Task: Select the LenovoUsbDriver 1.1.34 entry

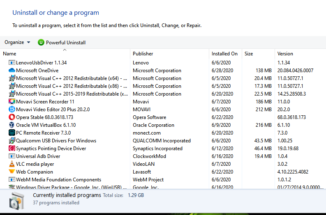Action: pyautogui.click(x=42, y=63)
